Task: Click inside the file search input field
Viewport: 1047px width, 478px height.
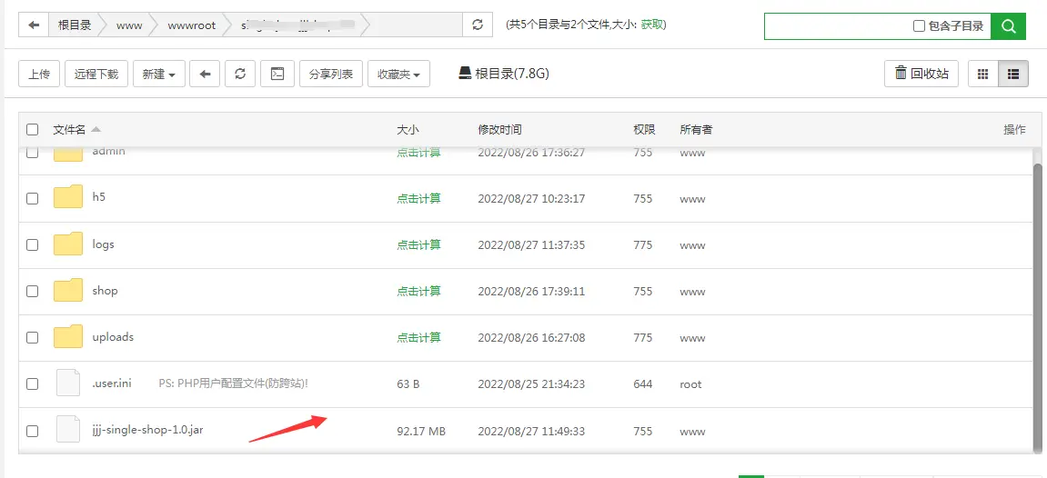Action: click(x=837, y=26)
